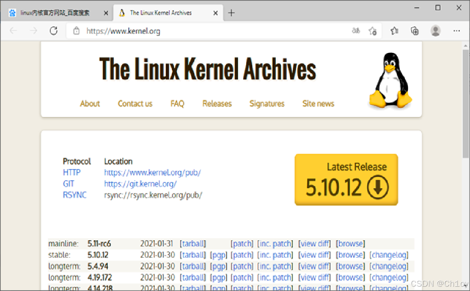View the stable 5.10.12 changelog
Image resolution: width=470 pixels, height=291 pixels.
(x=389, y=255)
